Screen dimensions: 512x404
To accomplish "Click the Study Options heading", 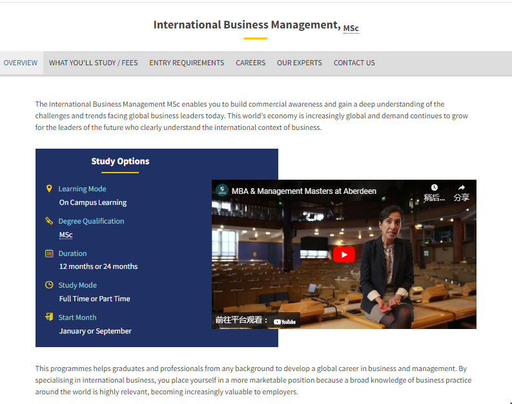I will pos(120,162).
